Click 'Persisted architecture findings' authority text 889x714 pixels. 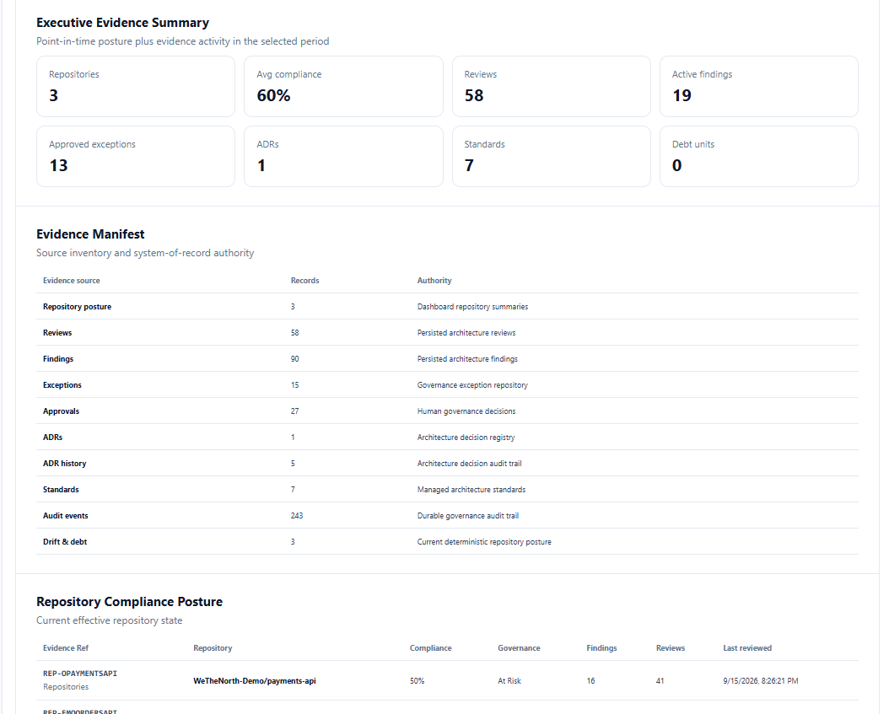(x=468, y=359)
